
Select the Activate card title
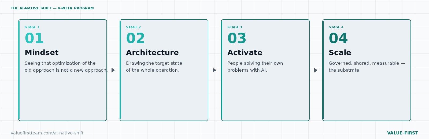245,52
